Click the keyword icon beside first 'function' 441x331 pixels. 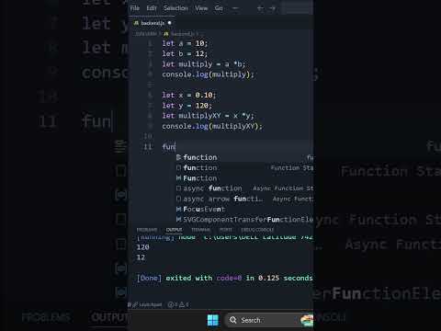coord(179,157)
